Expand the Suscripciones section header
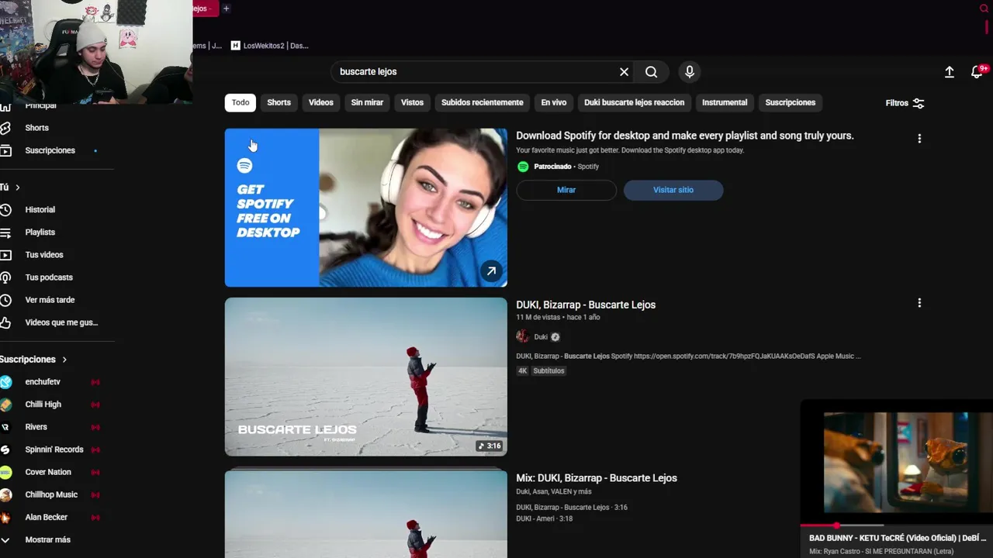This screenshot has height=558, width=993. tap(33, 360)
